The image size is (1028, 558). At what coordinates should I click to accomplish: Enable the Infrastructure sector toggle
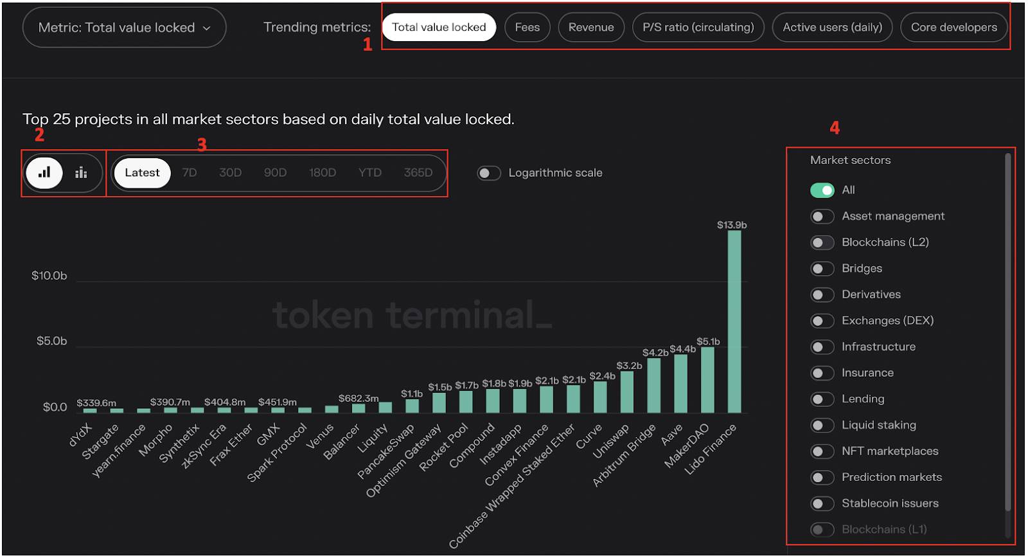coord(822,347)
